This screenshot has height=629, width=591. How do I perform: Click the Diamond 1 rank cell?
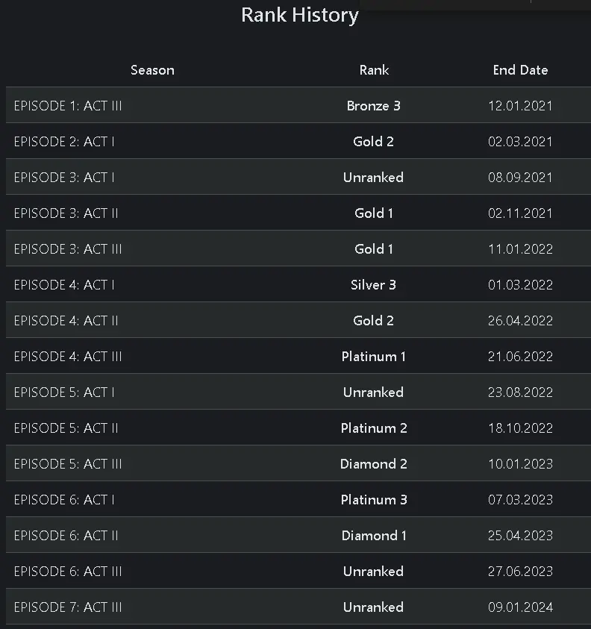tap(374, 536)
